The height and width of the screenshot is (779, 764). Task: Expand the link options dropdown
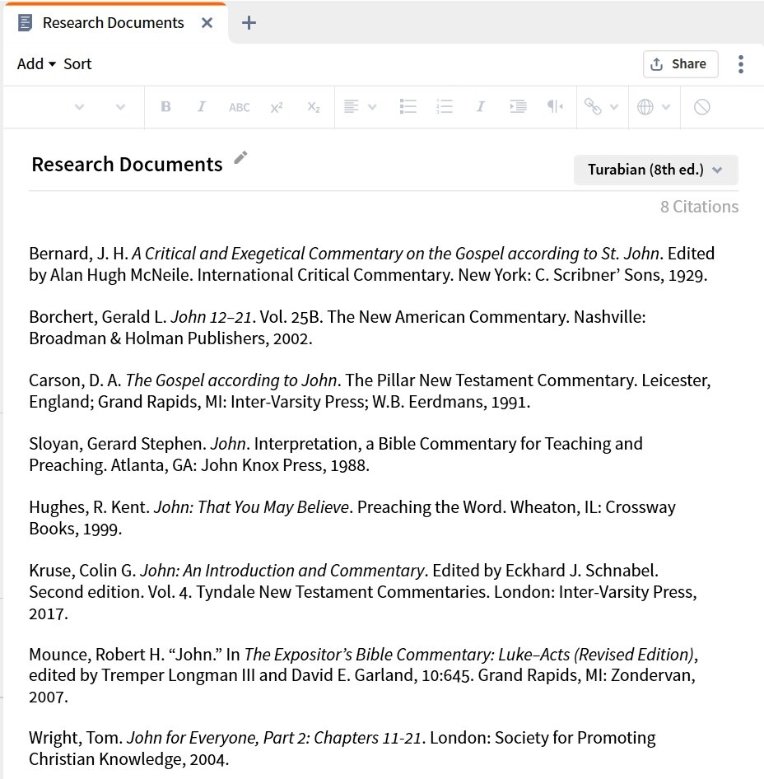601,106
